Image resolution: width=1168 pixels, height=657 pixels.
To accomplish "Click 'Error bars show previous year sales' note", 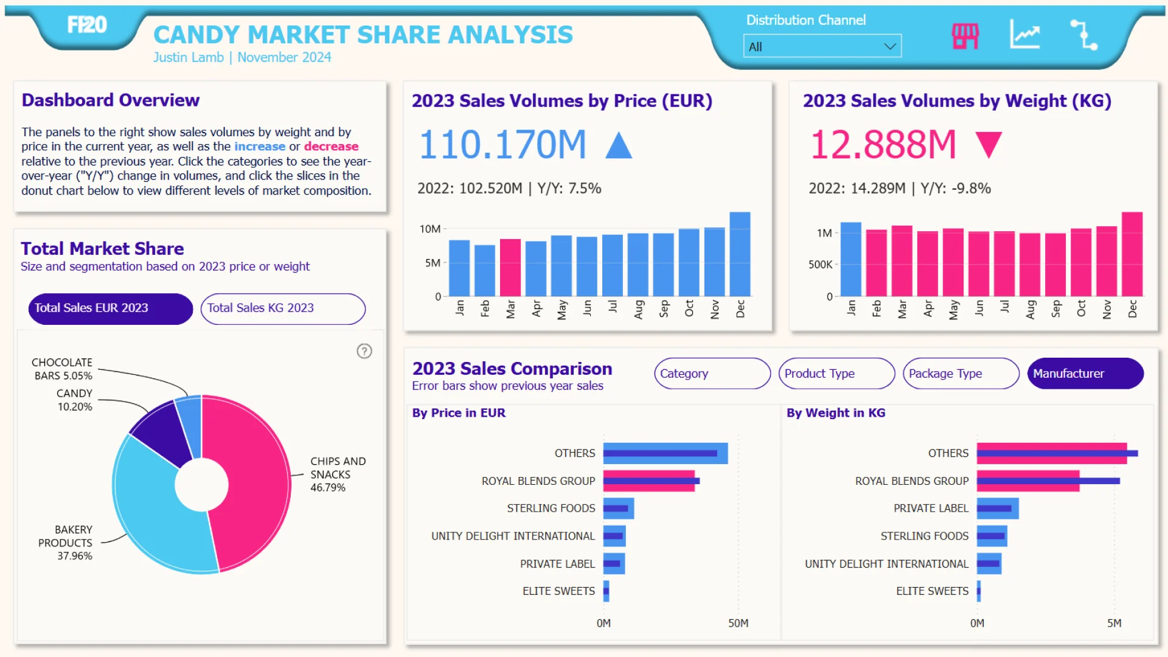I will 507,386.
